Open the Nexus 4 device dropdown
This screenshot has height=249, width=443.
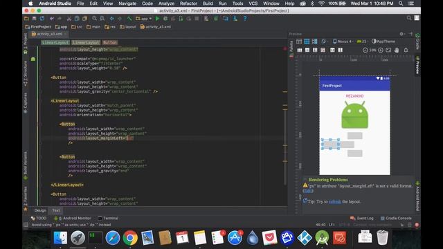point(343,41)
